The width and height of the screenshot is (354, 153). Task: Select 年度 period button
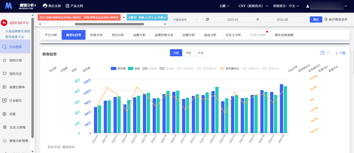click(201, 53)
